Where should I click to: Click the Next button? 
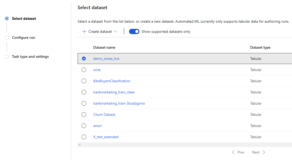(256, 152)
